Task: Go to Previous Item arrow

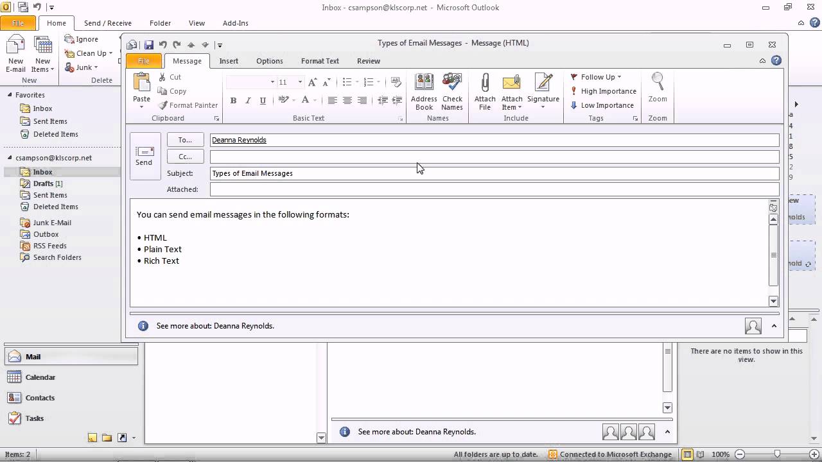Action: click(191, 45)
